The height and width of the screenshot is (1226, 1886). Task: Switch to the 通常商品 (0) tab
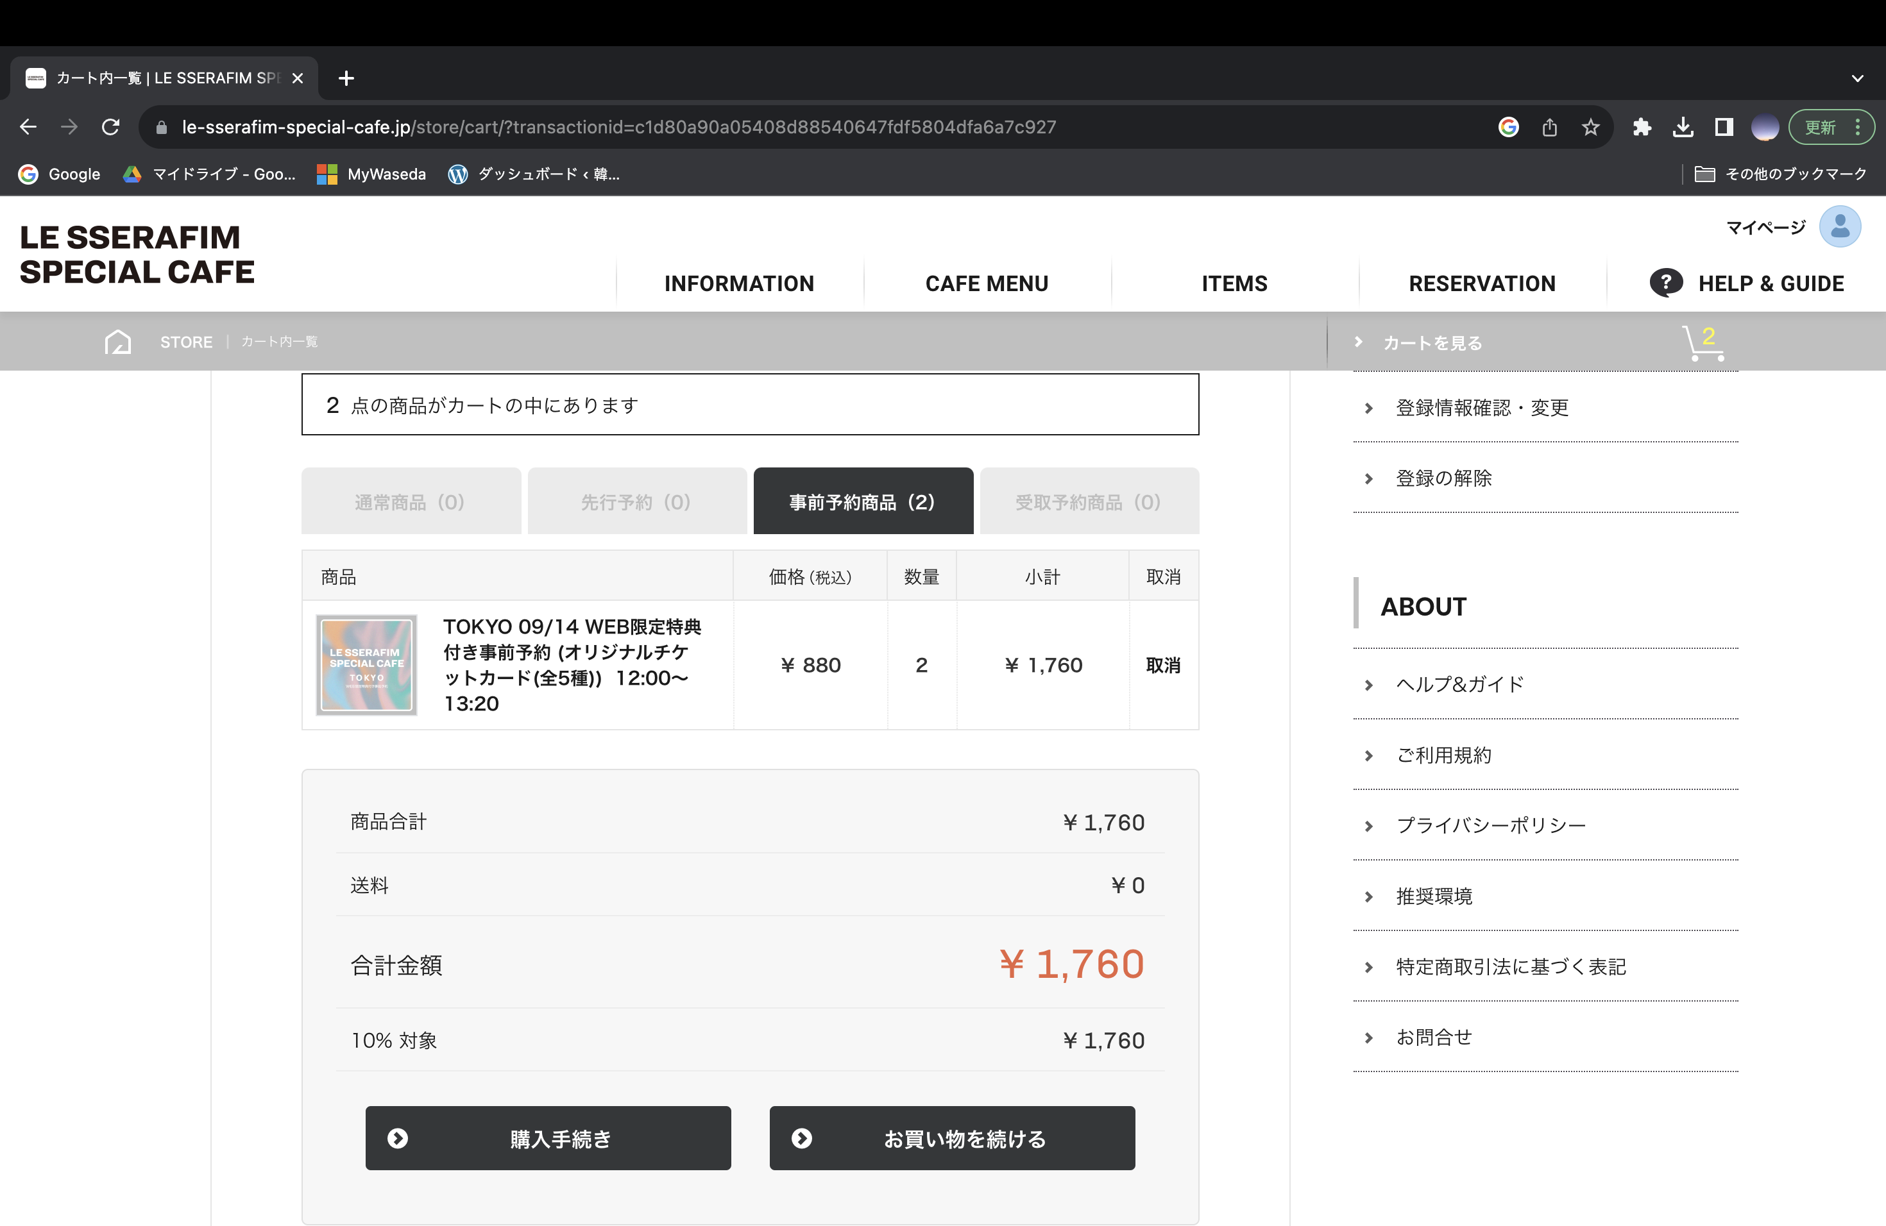click(x=411, y=501)
